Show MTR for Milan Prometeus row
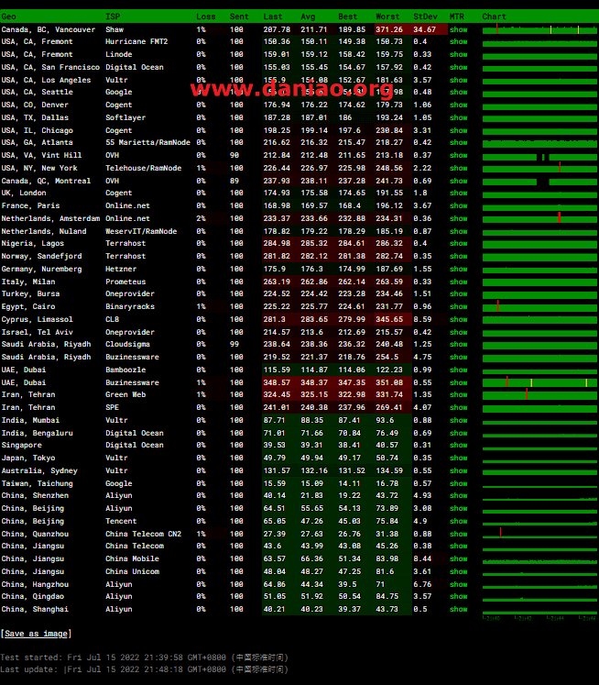Screen dimensions: 599x685 pyautogui.click(x=458, y=282)
